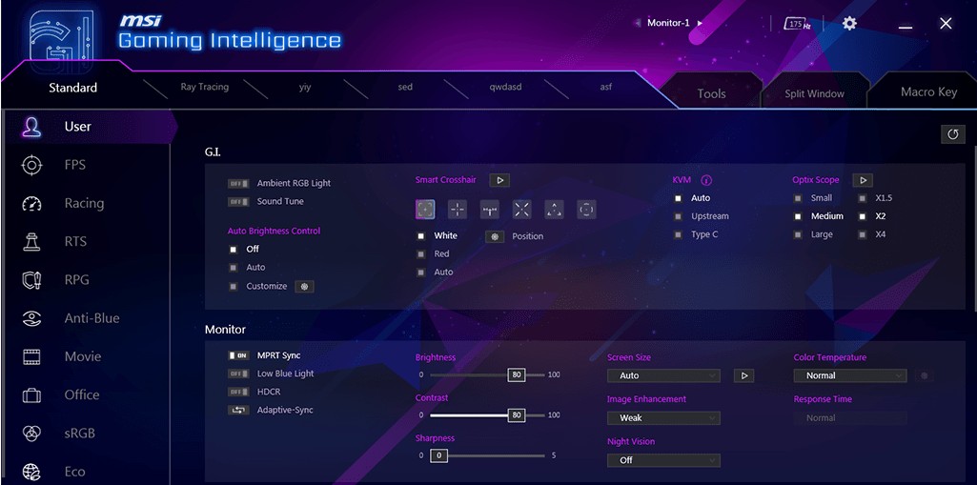The height and width of the screenshot is (485, 977).
Task: Select the Eco globe icon
Action: click(x=31, y=472)
